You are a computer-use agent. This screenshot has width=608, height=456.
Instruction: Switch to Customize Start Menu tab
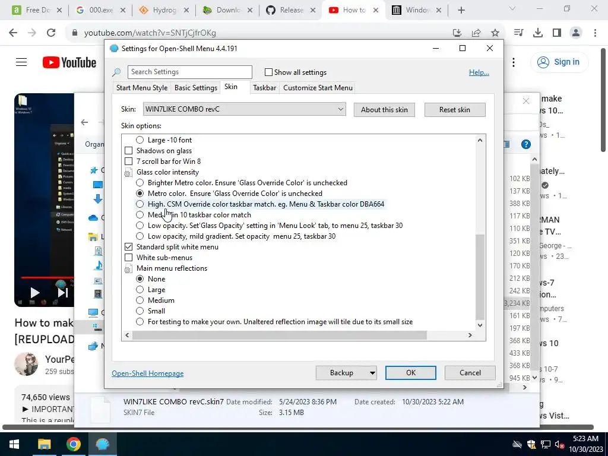[x=318, y=88]
